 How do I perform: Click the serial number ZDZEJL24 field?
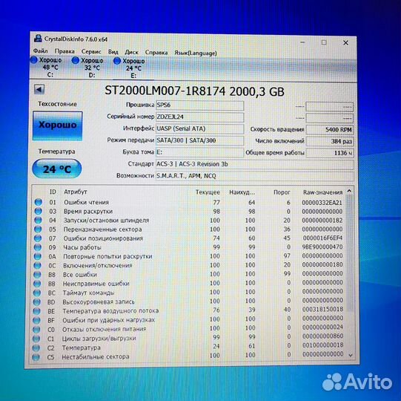(199, 117)
